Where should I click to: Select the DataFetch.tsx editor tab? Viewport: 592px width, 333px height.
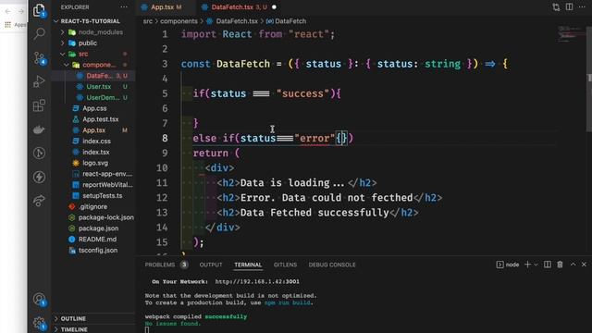(239, 7)
